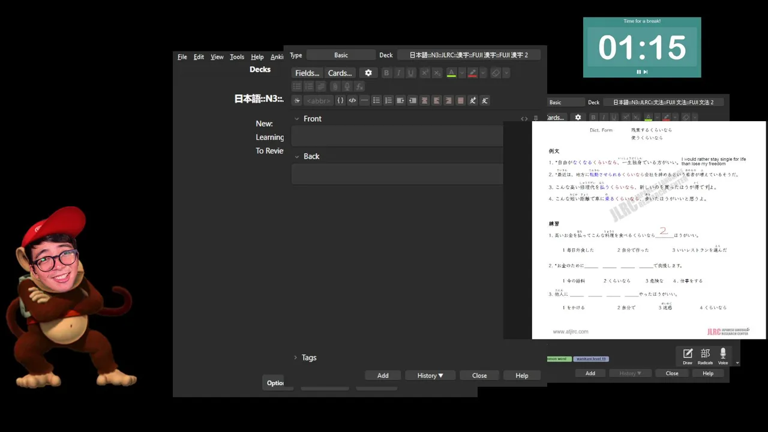This screenshot has width=768, height=432.
Task: Click into the Back field input
Action: coord(397,174)
